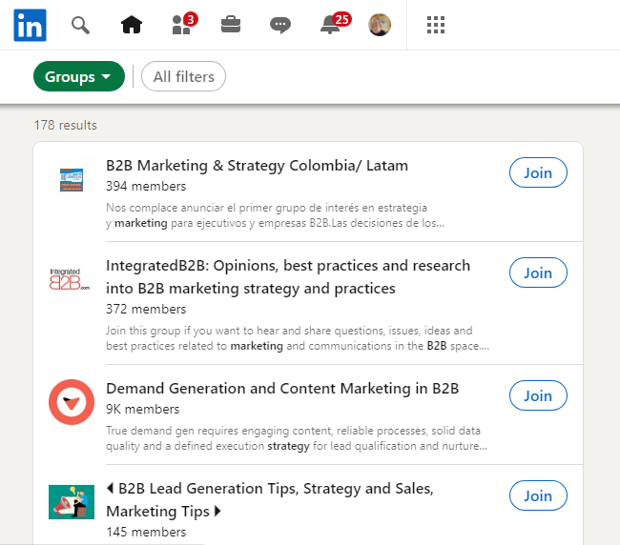Open B2B Marketing & Strategy Colombia/ Latam title
Image resolution: width=620 pixels, height=545 pixels.
click(x=257, y=166)
